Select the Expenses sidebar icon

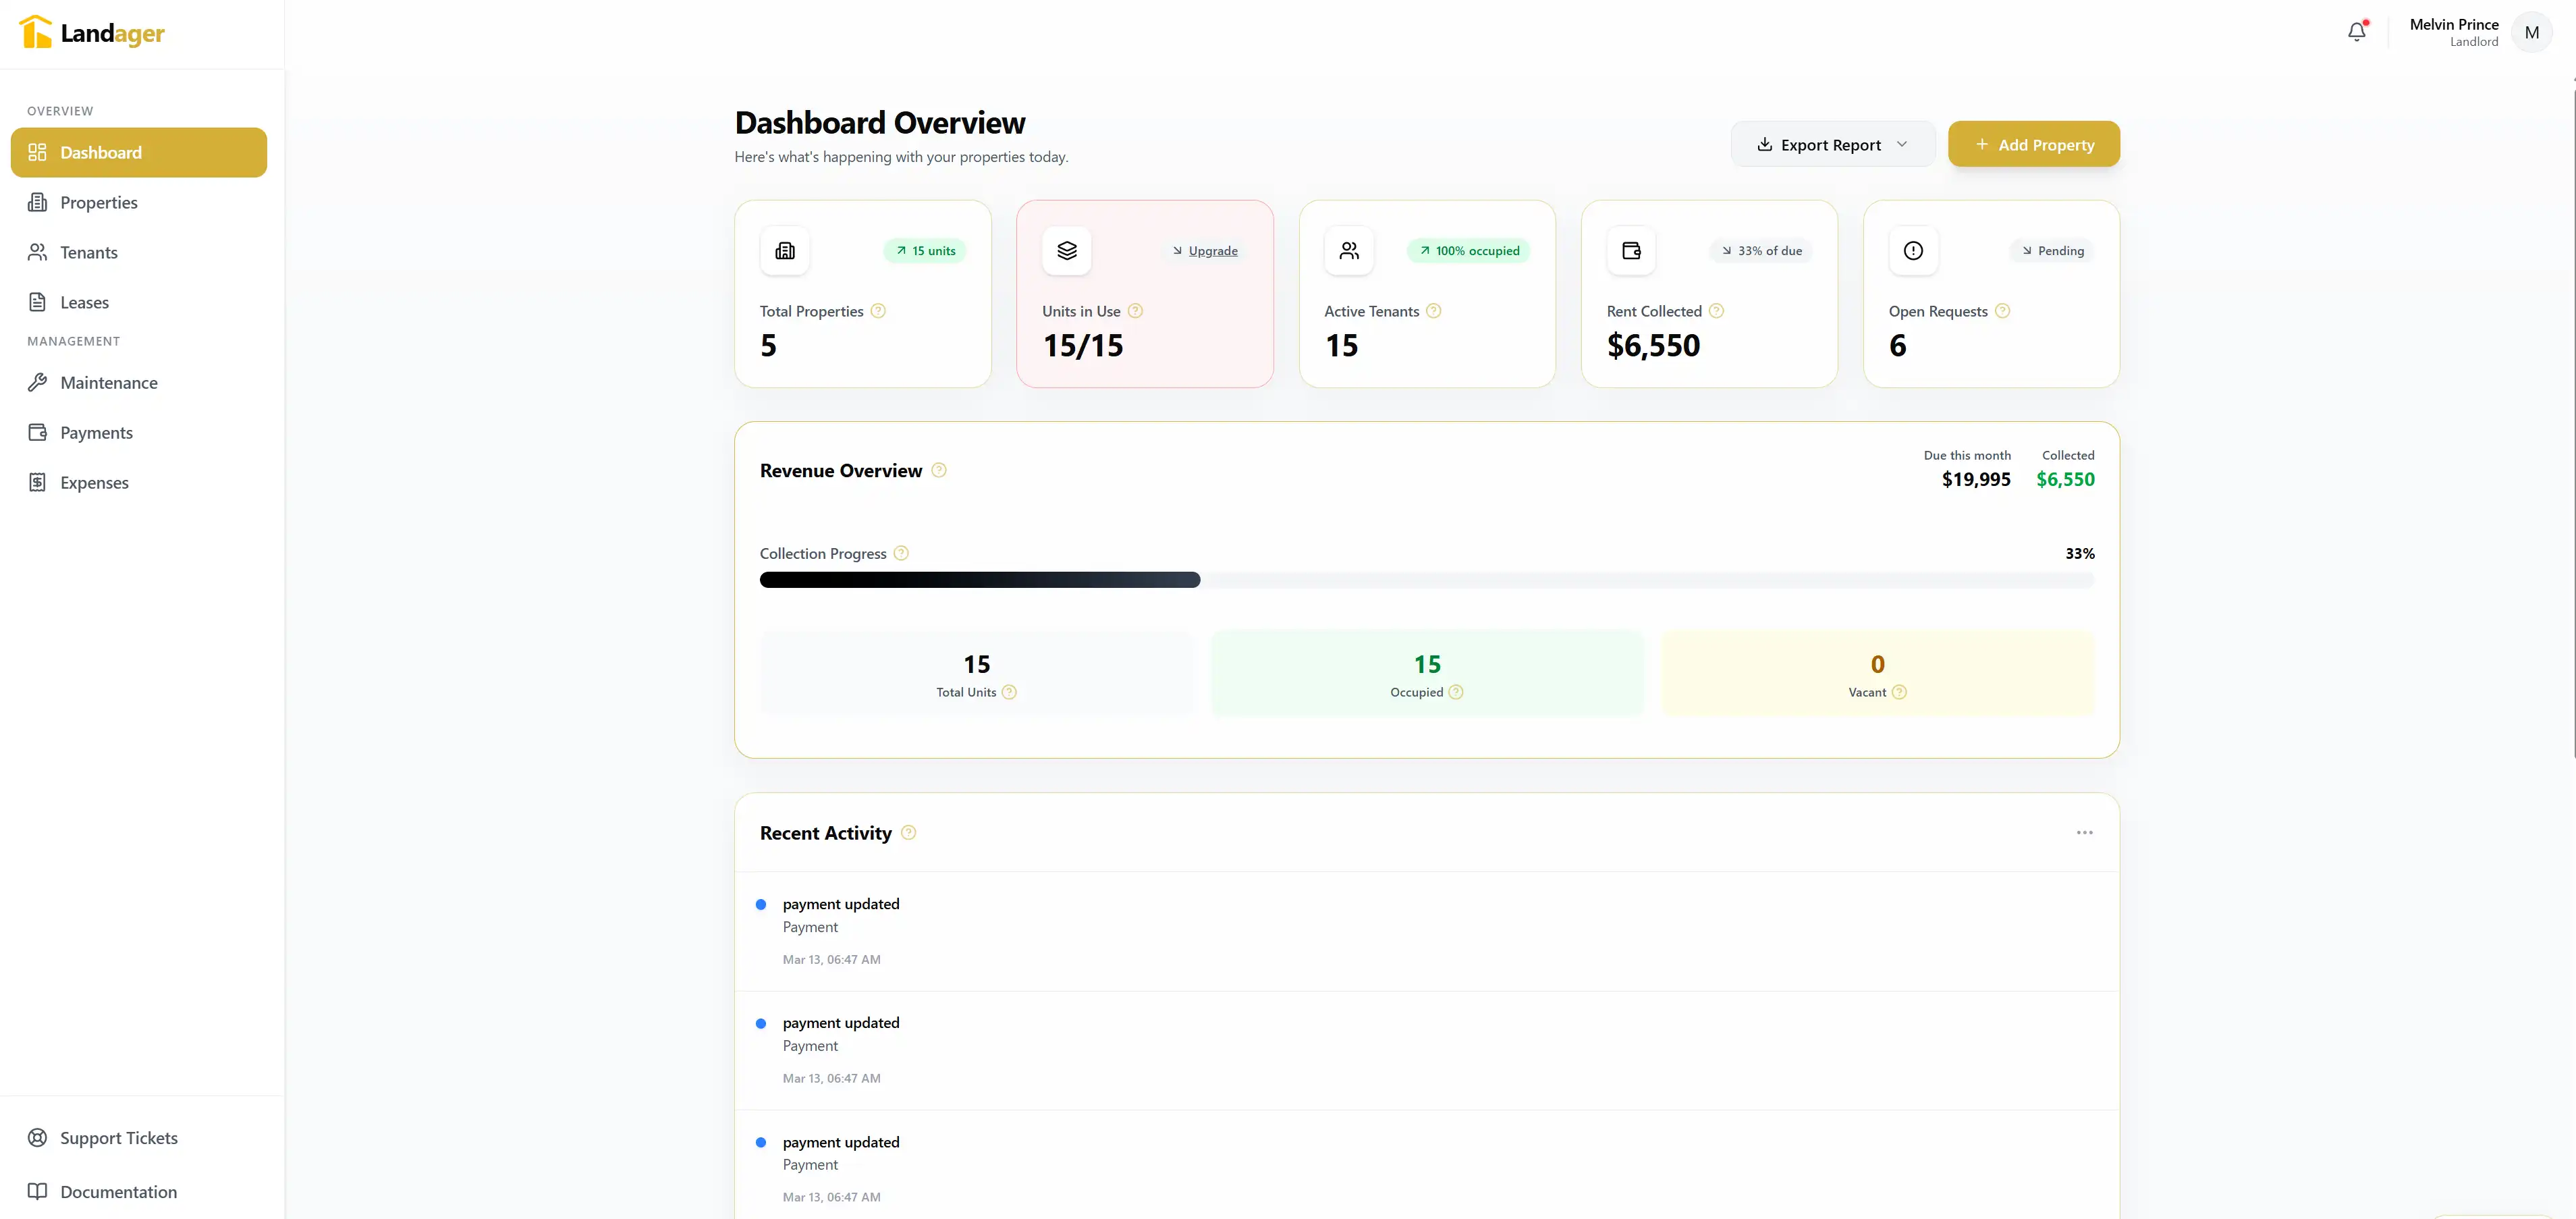(37, 482)
